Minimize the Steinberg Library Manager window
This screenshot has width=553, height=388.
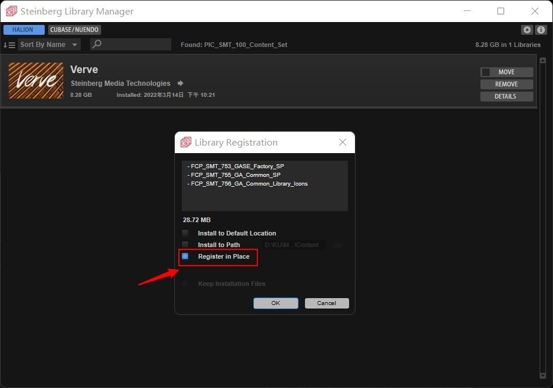pos(467,11)
